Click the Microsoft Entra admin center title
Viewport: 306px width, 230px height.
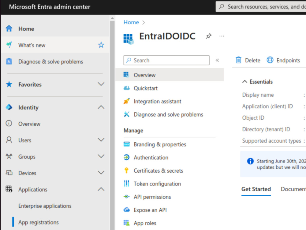50,7
